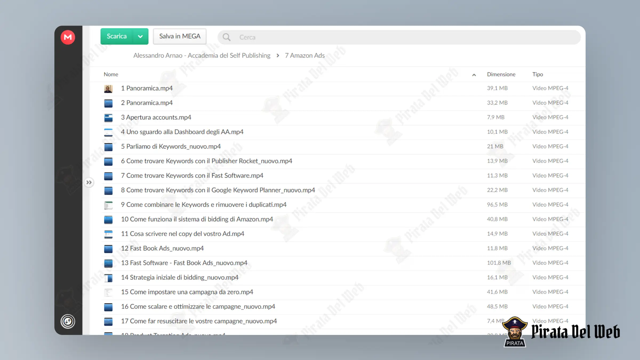This screenshot has width=640, height=360.
Task: Click the 39,1 MB size value
Action: coord(497,88)
